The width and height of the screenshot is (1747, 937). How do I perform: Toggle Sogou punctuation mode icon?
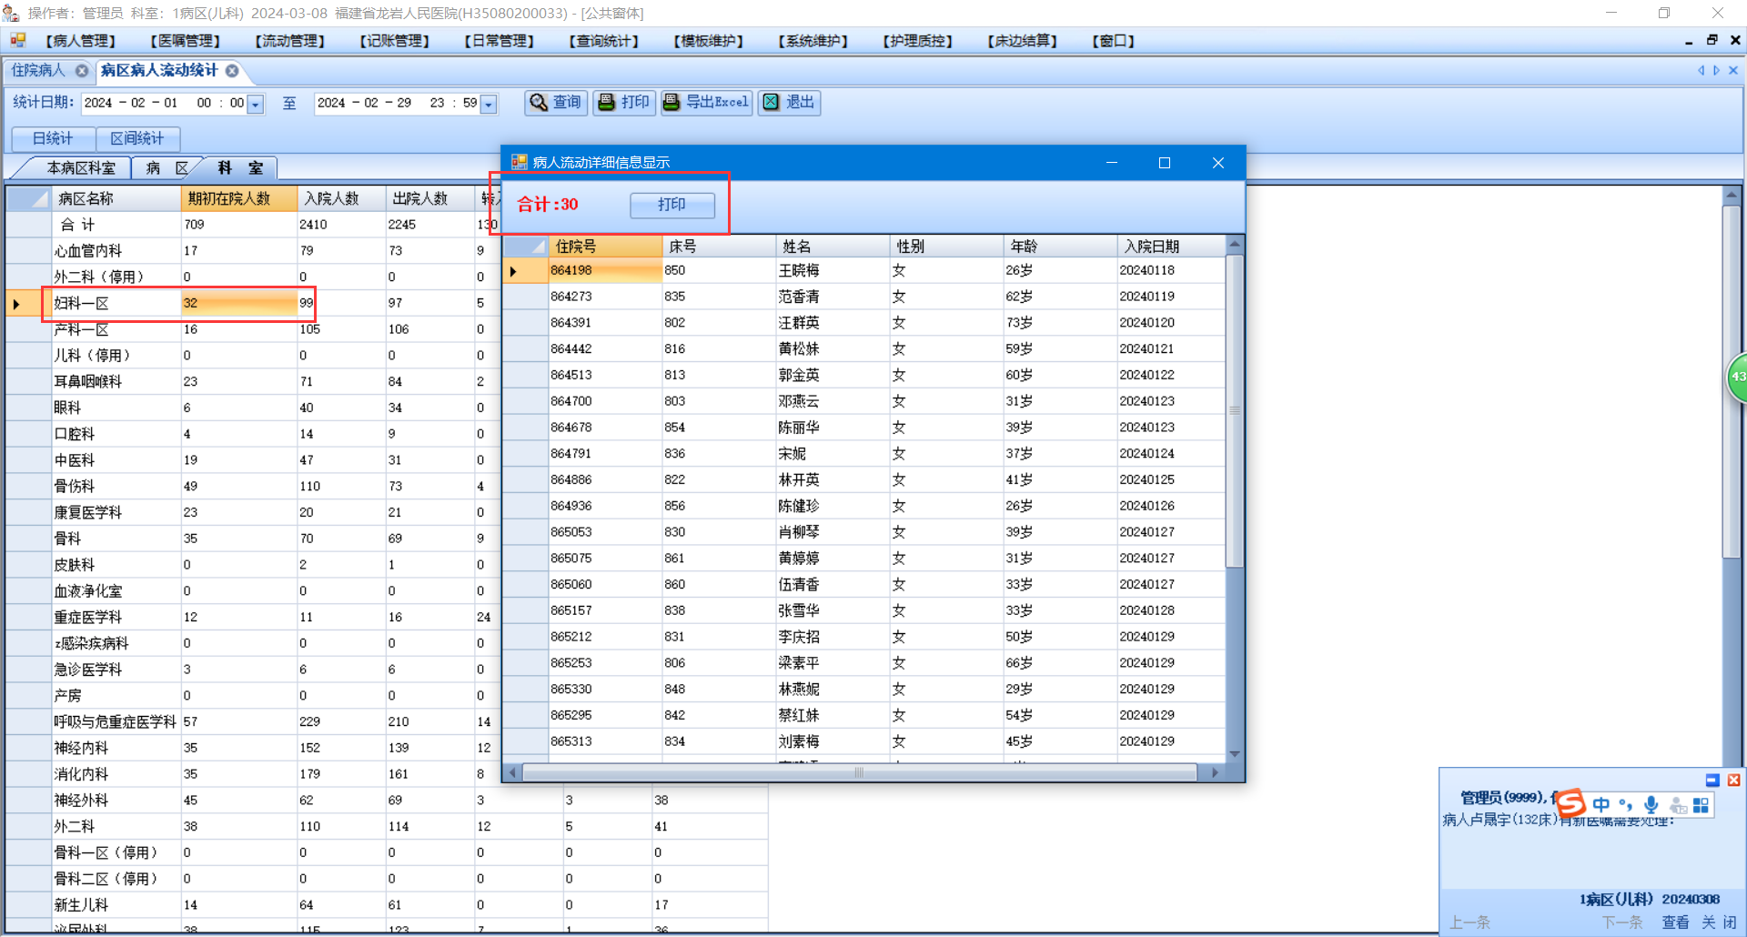(1626, 805)
